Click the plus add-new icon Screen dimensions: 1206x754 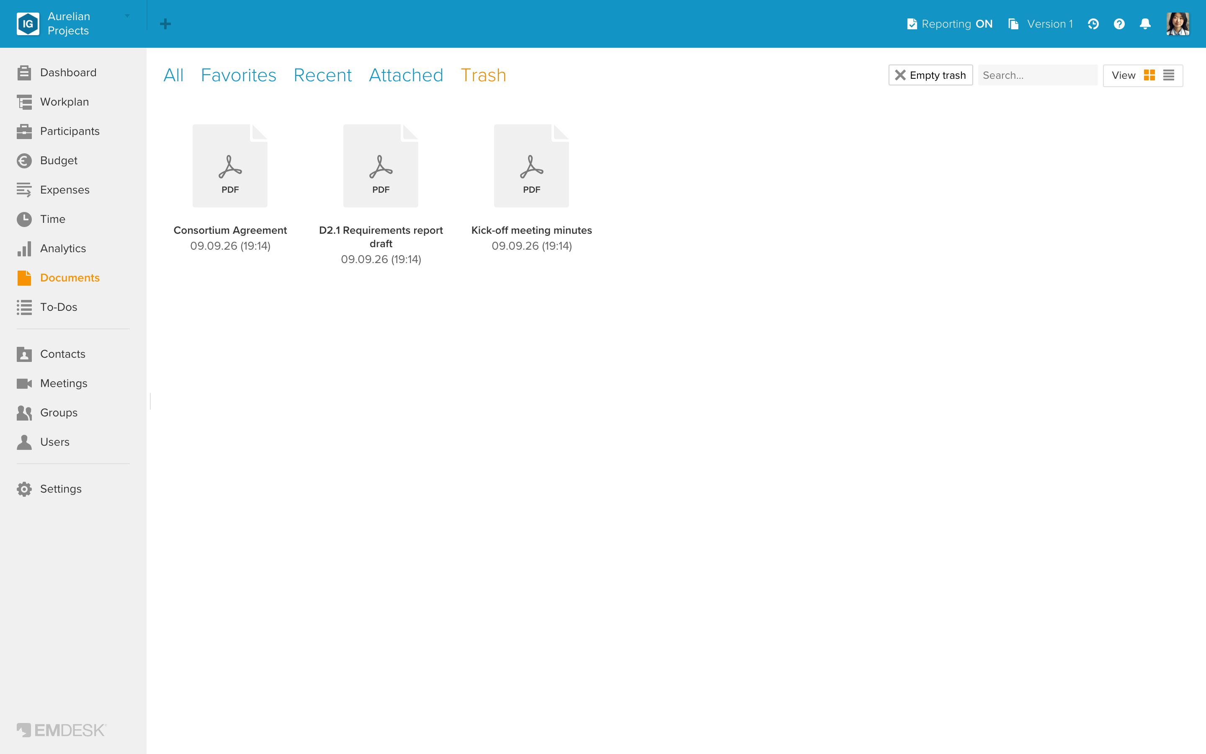point(165,24)
